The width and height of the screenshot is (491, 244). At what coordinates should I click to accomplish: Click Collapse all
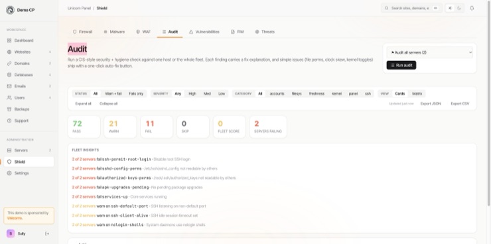click(x=108, y=103)
